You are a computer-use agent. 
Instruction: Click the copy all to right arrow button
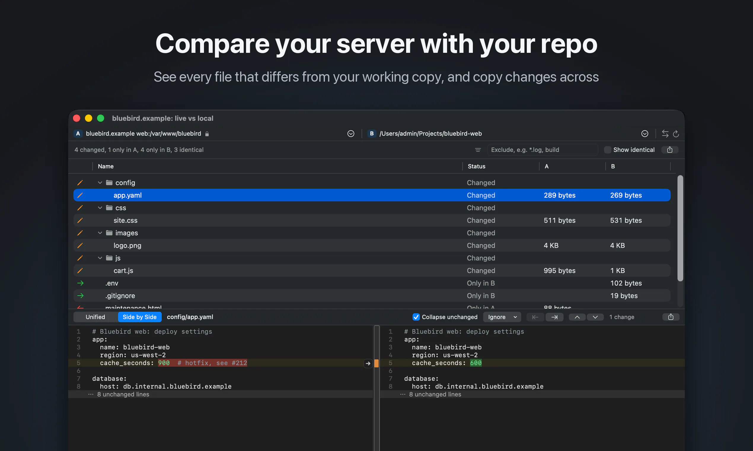point(554,317)
